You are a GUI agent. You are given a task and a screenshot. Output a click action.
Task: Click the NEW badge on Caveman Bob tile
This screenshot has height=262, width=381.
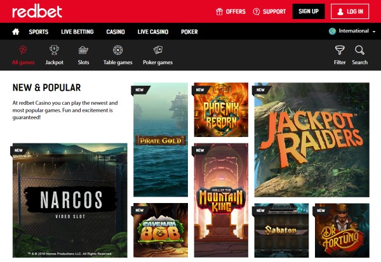pyautogui.click(x=140, y=210)
